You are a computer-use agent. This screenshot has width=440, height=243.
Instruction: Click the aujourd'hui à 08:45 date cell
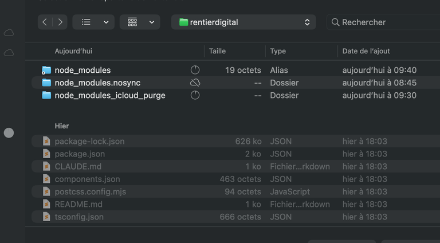379,83
